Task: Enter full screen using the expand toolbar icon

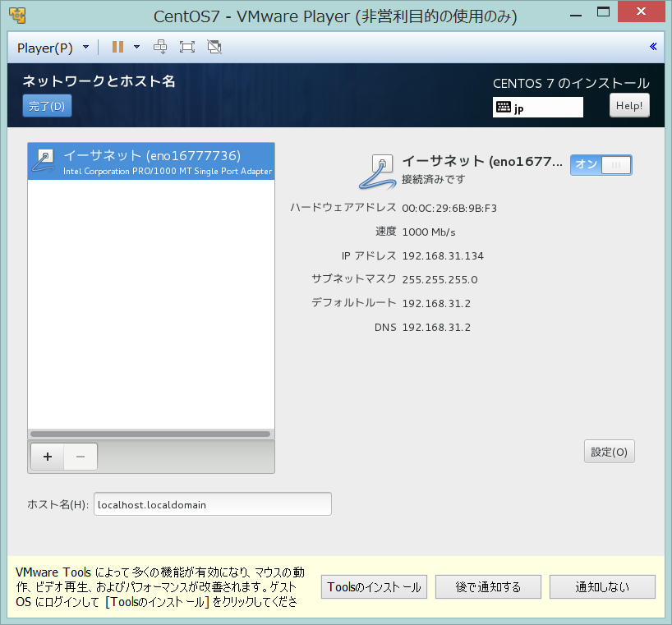Action: pos(186,47)
